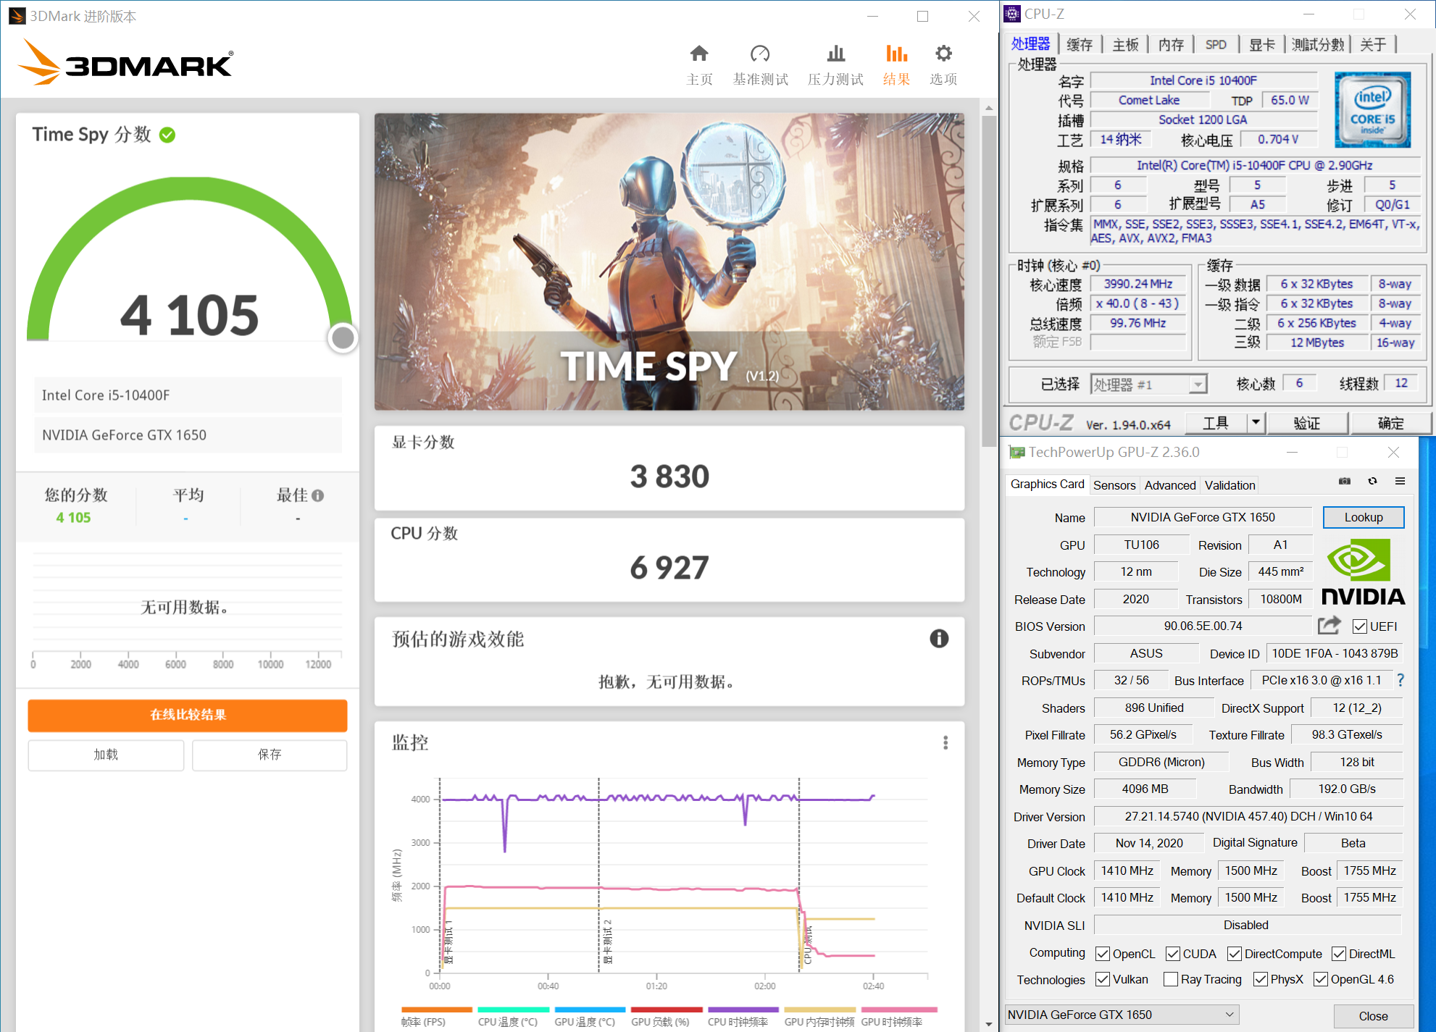
Task: Click the 显卡测试 2 marker line on chart
Action: [599, 875]
